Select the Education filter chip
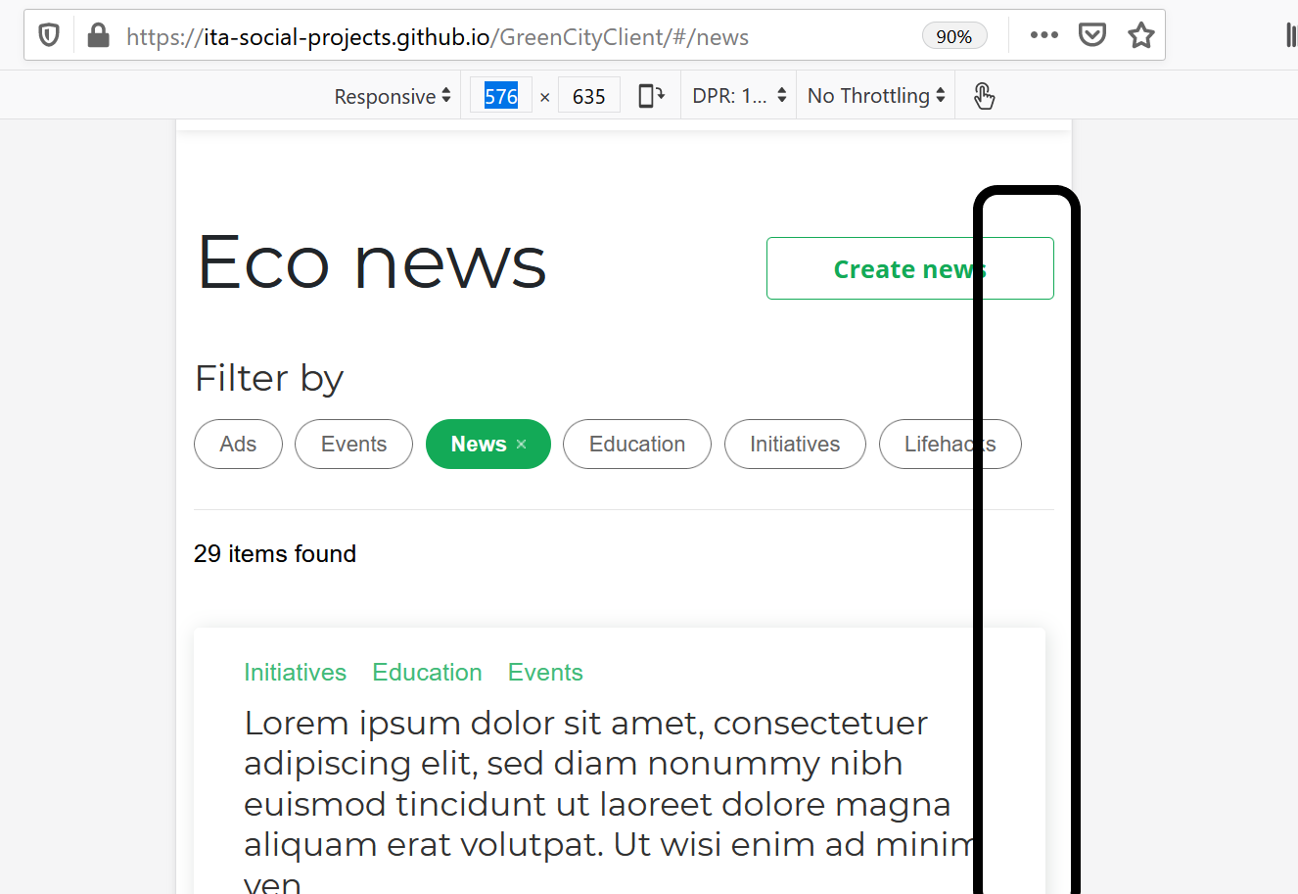This screenshot has height=894, width=1298. 637,445
